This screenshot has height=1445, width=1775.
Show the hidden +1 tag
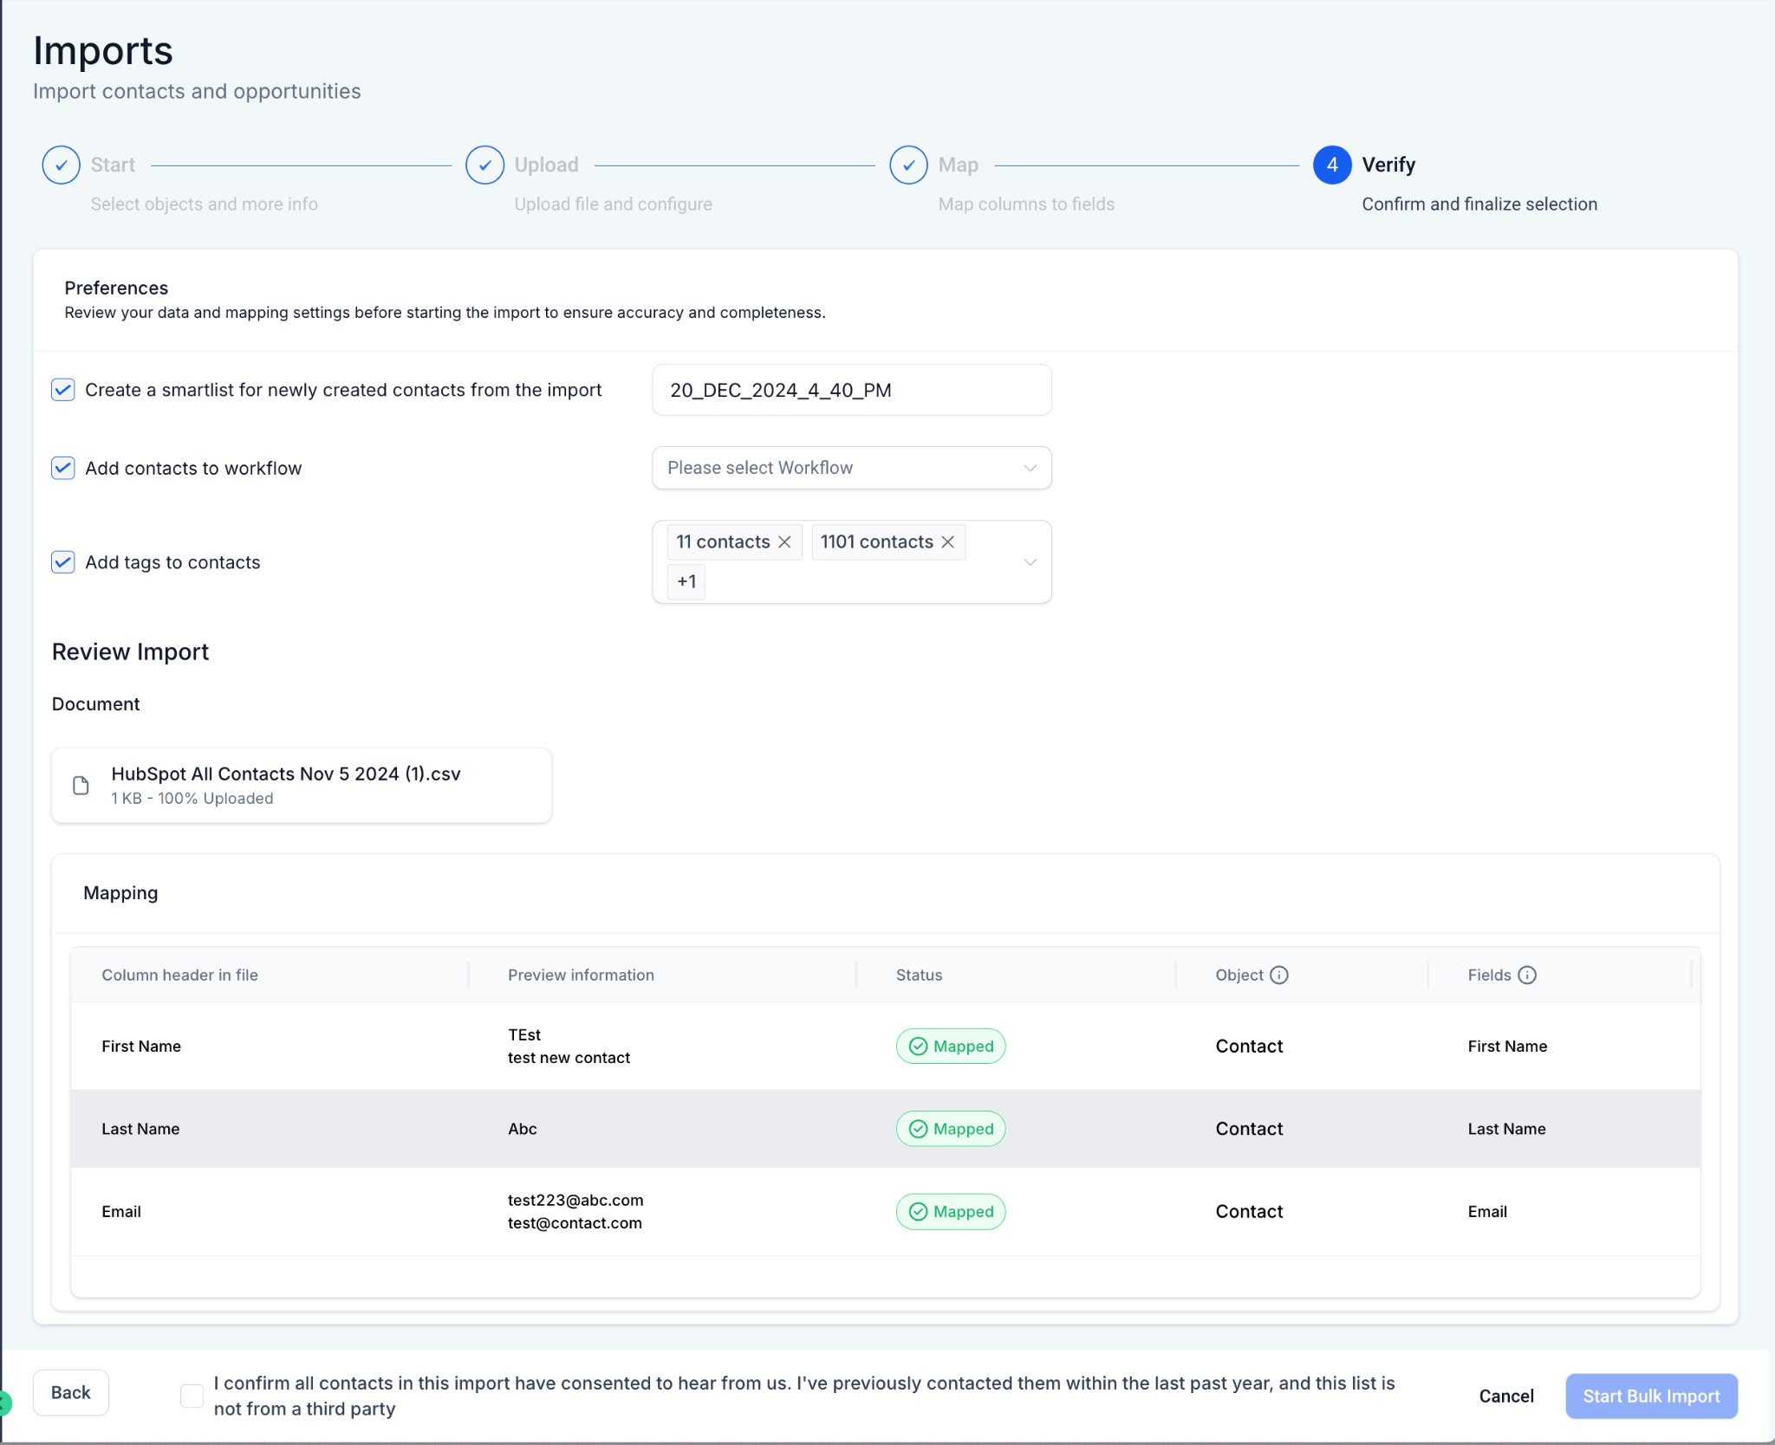pos(686,581)
